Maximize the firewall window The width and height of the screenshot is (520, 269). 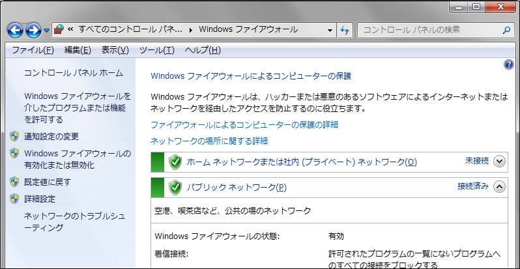[x=476, y=7]
